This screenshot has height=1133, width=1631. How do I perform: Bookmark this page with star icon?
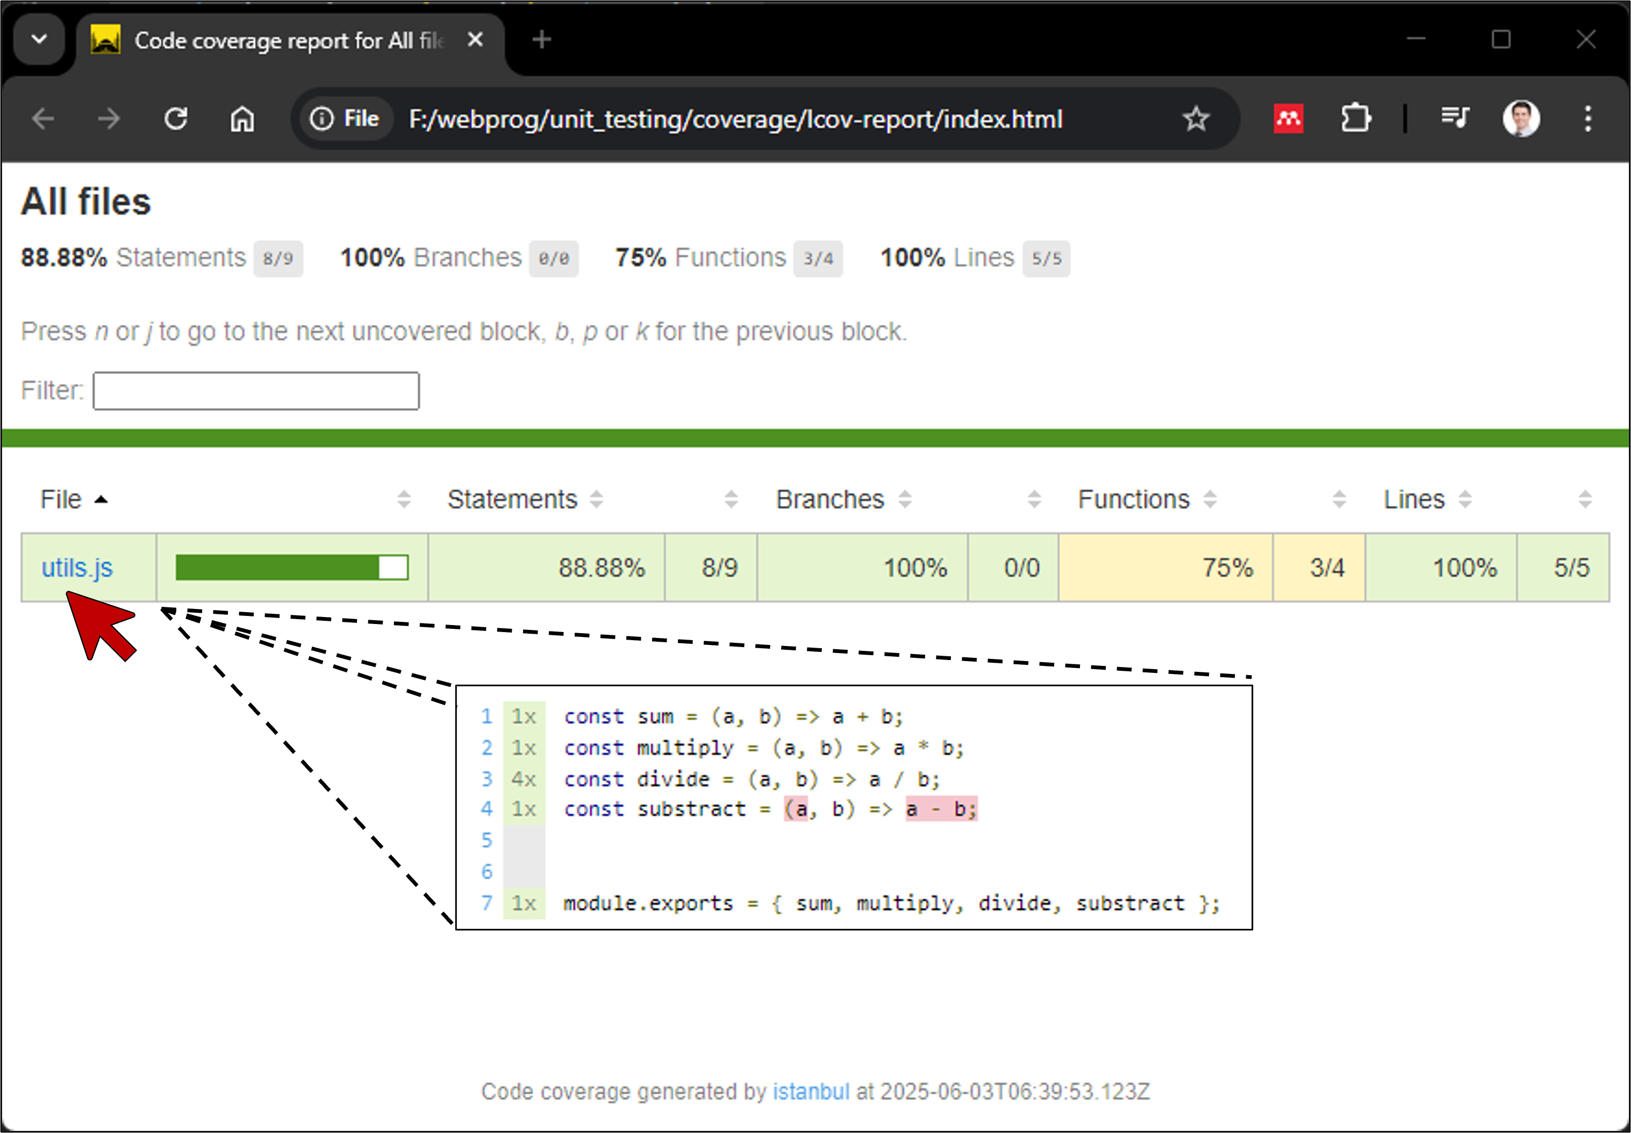tap(1196, 119)
